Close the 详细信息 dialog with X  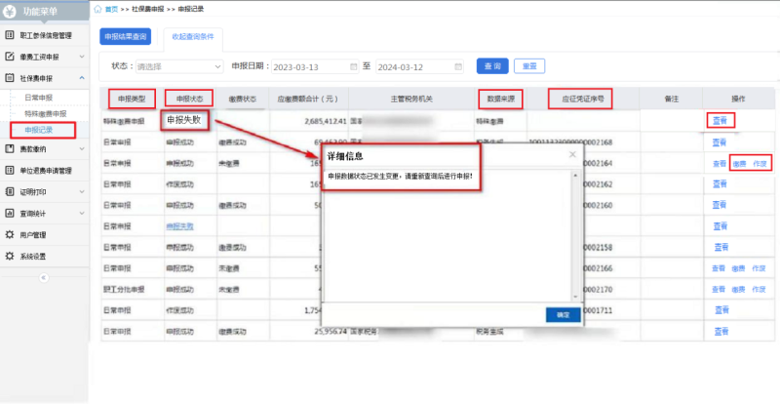(571, 154)
